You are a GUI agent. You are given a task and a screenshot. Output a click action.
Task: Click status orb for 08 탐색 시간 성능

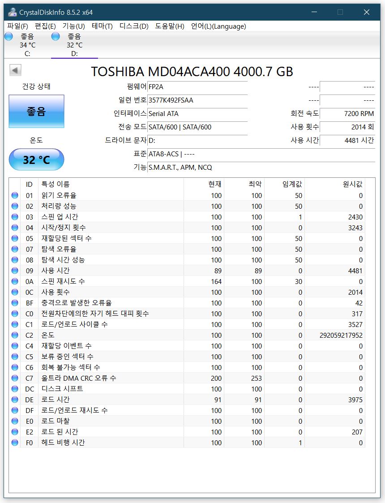(x=15, y=260)
